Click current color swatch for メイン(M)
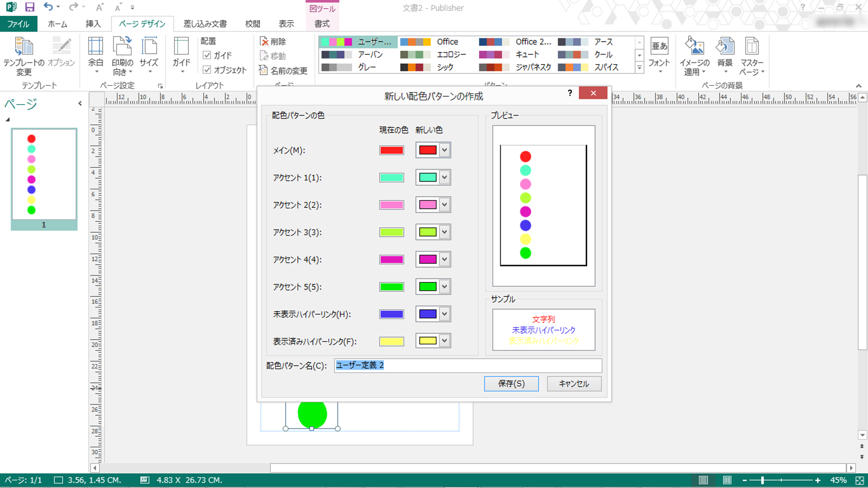The height and width of the screenshot is (488, 868). (x=391, y=150)
